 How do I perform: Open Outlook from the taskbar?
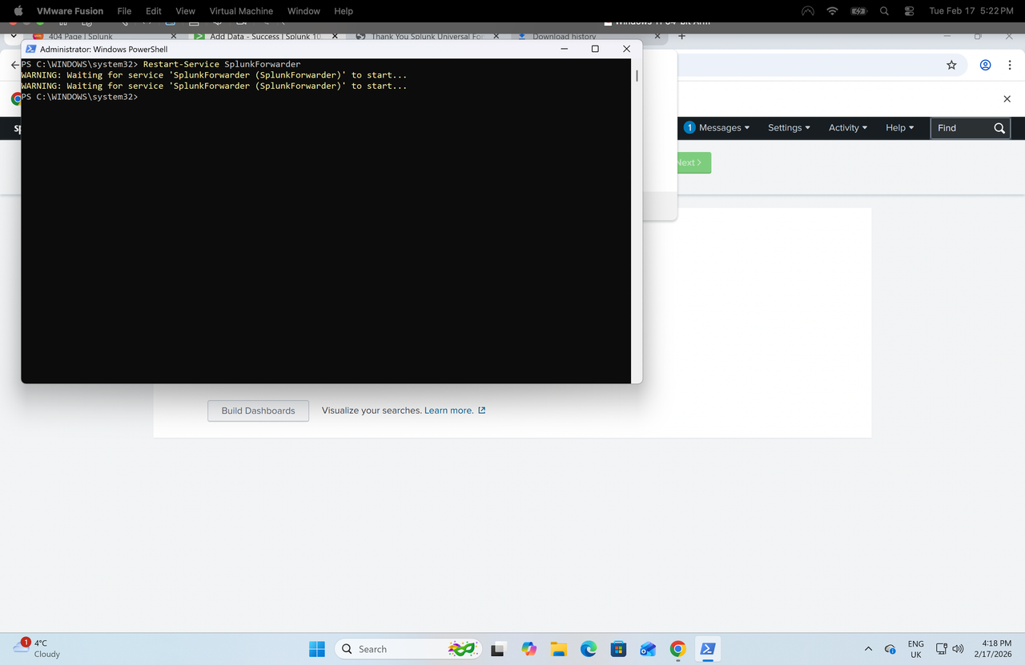click(x=648, y=649)
